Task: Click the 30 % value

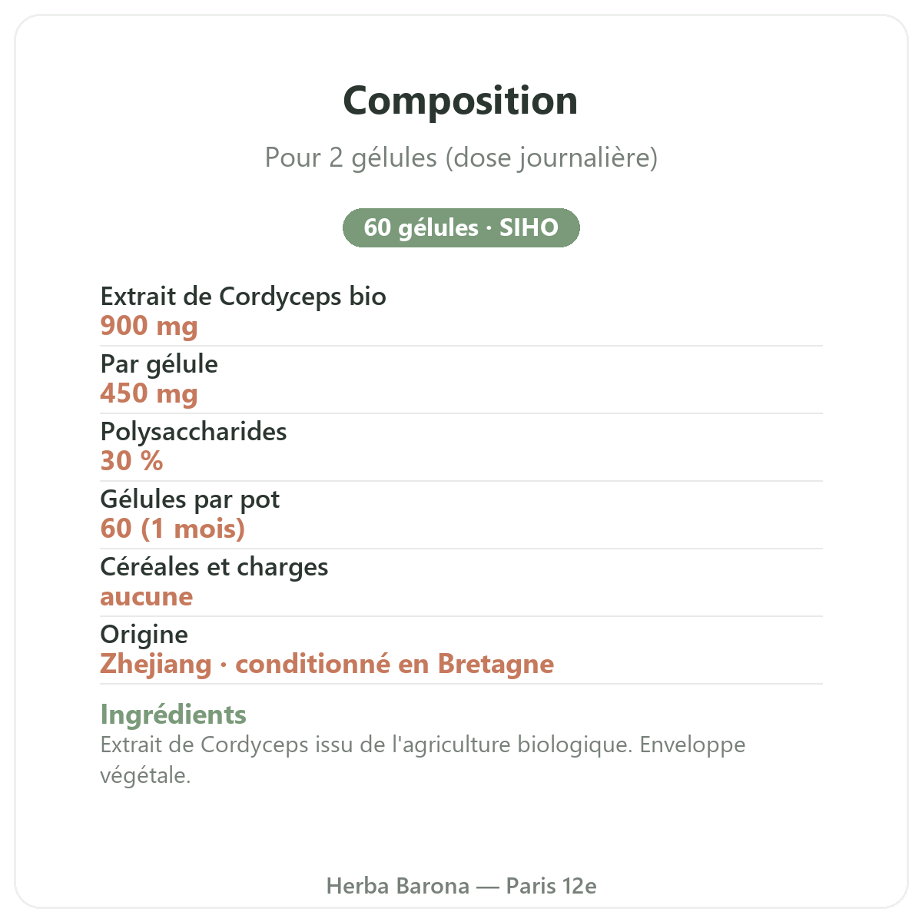Action: pos(132,461)
